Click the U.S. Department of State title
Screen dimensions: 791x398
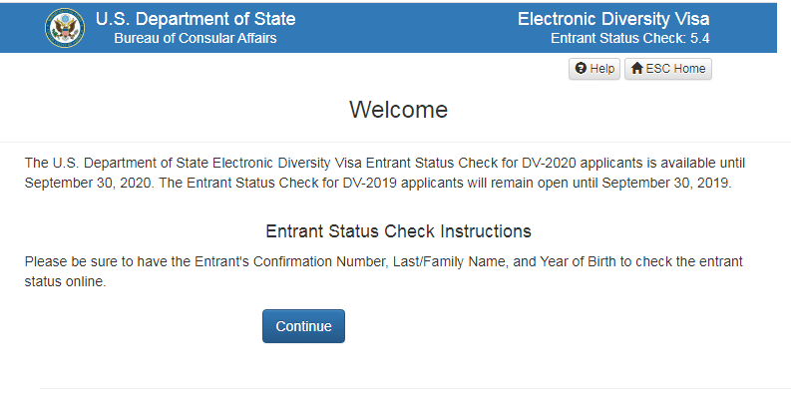pyautogui.click(x=196, y=19)
